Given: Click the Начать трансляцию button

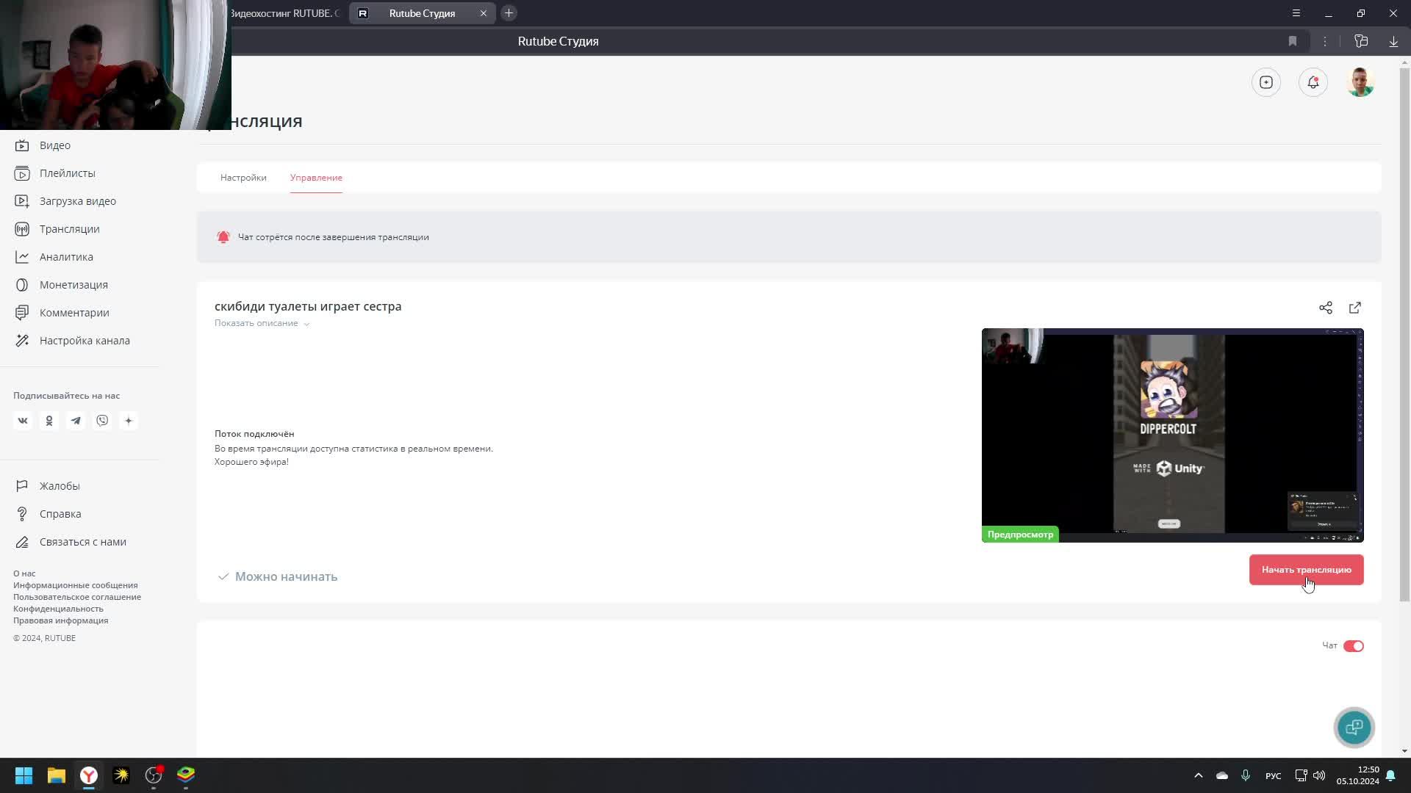Looking at the screenshot, I should click(x=1306, y=570).
